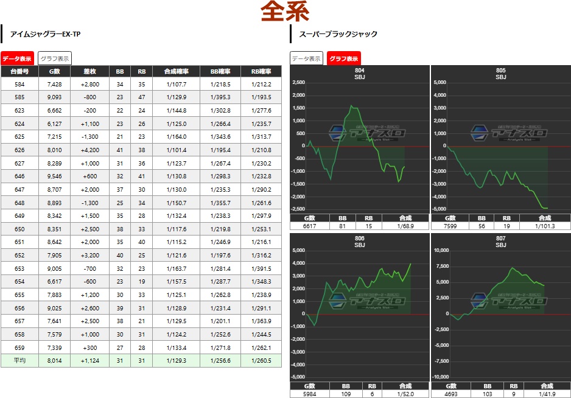This screenshot has height=398, width=571.
Task: Click the 103 BB value under graph 807
Action: (x=487, y=394)
